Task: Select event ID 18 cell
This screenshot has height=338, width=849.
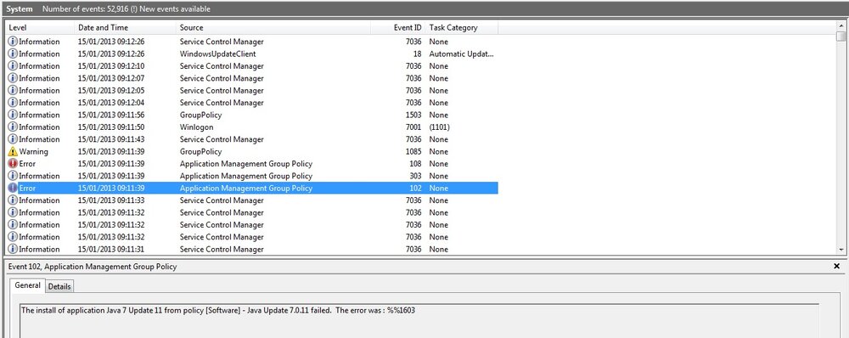Action: tap(418, 54)
